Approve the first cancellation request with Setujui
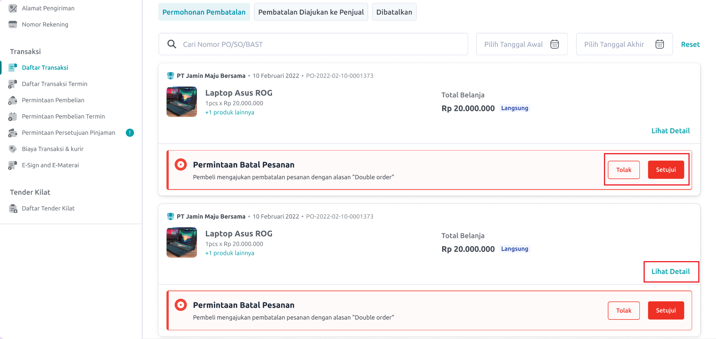Viewport: 716px width, 339px height. point(666,170)
